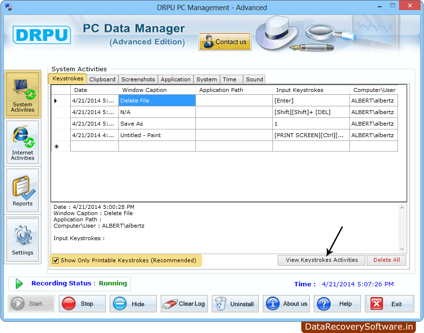Exit the application

(389, 304)
